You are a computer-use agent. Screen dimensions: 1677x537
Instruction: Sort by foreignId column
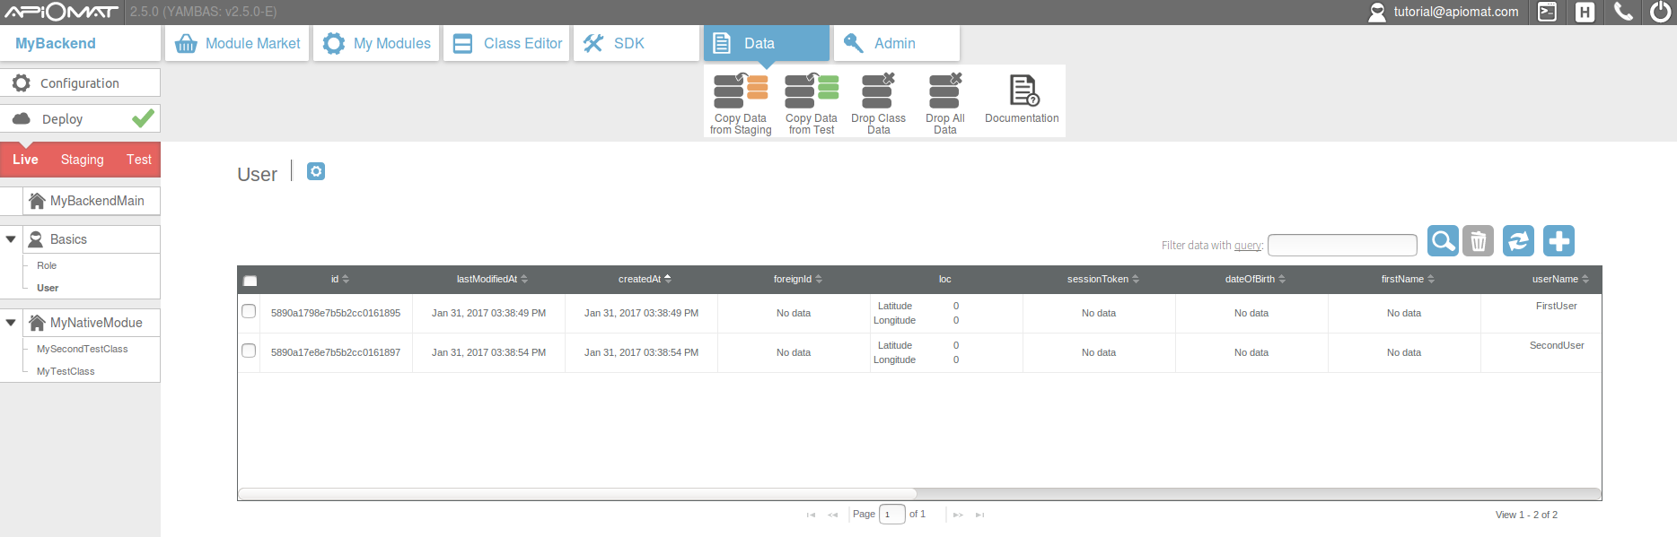click(x=798, y=279)
